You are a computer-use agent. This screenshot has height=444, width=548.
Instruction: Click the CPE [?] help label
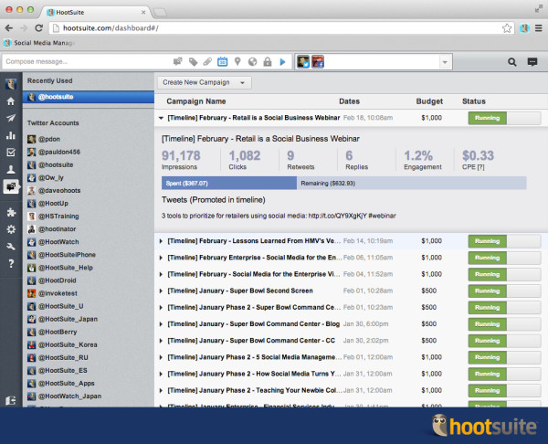(x=473, y=167)
